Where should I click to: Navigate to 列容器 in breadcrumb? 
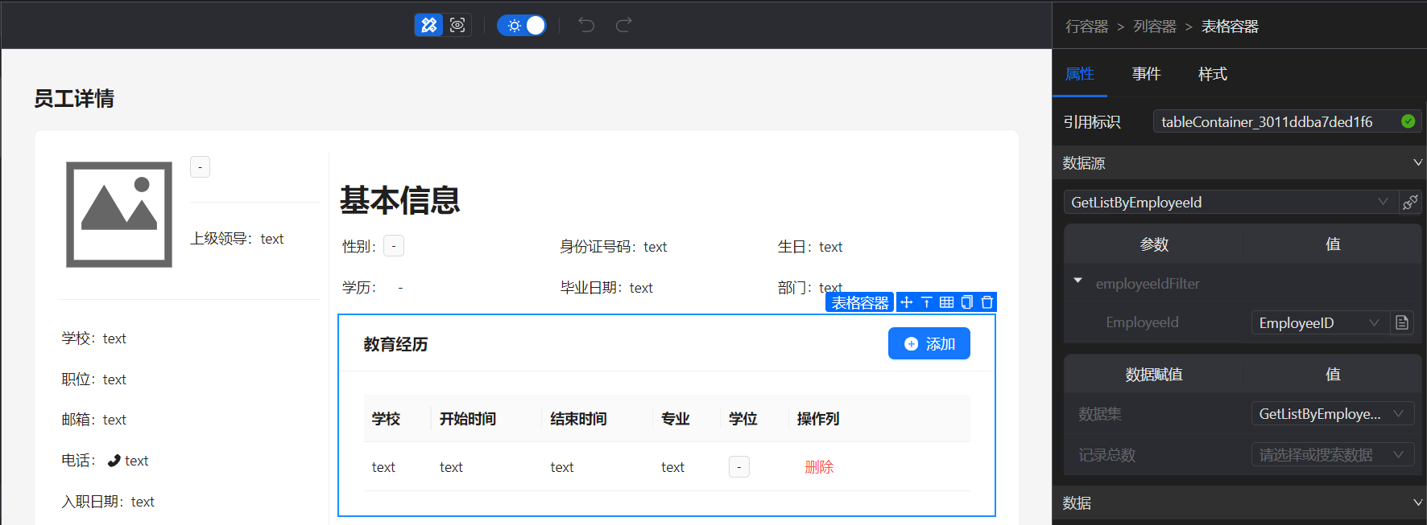click(x=1155, y=27)
